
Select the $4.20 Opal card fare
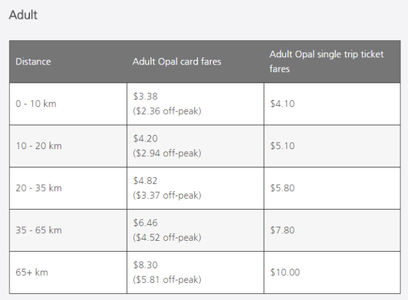pyautogui.click(x=145, y=139)
